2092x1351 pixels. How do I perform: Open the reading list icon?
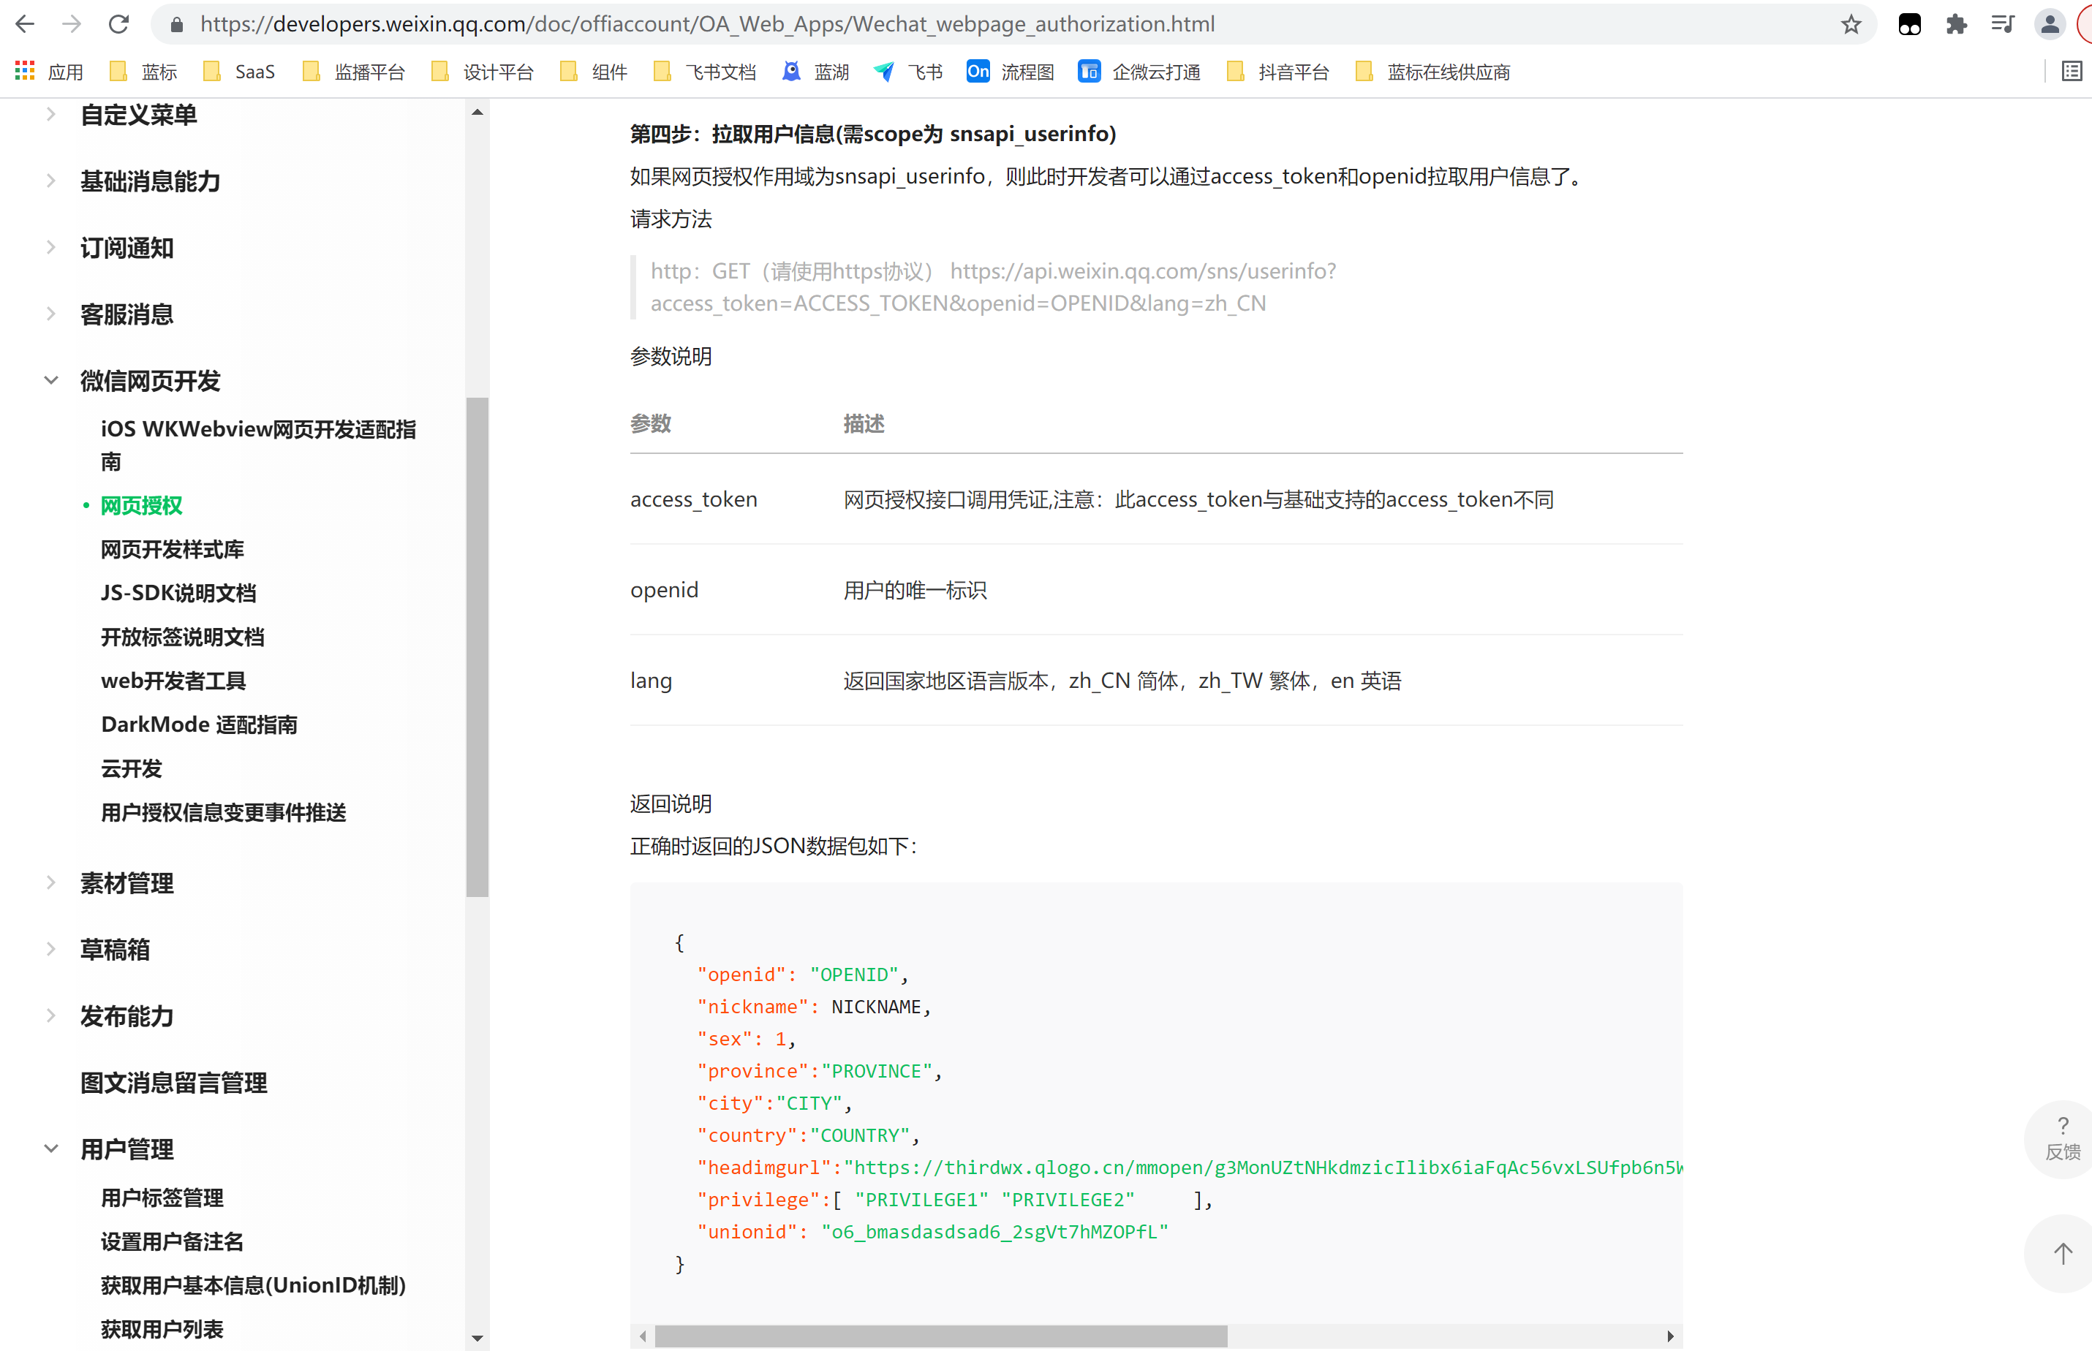[2071, 71]
